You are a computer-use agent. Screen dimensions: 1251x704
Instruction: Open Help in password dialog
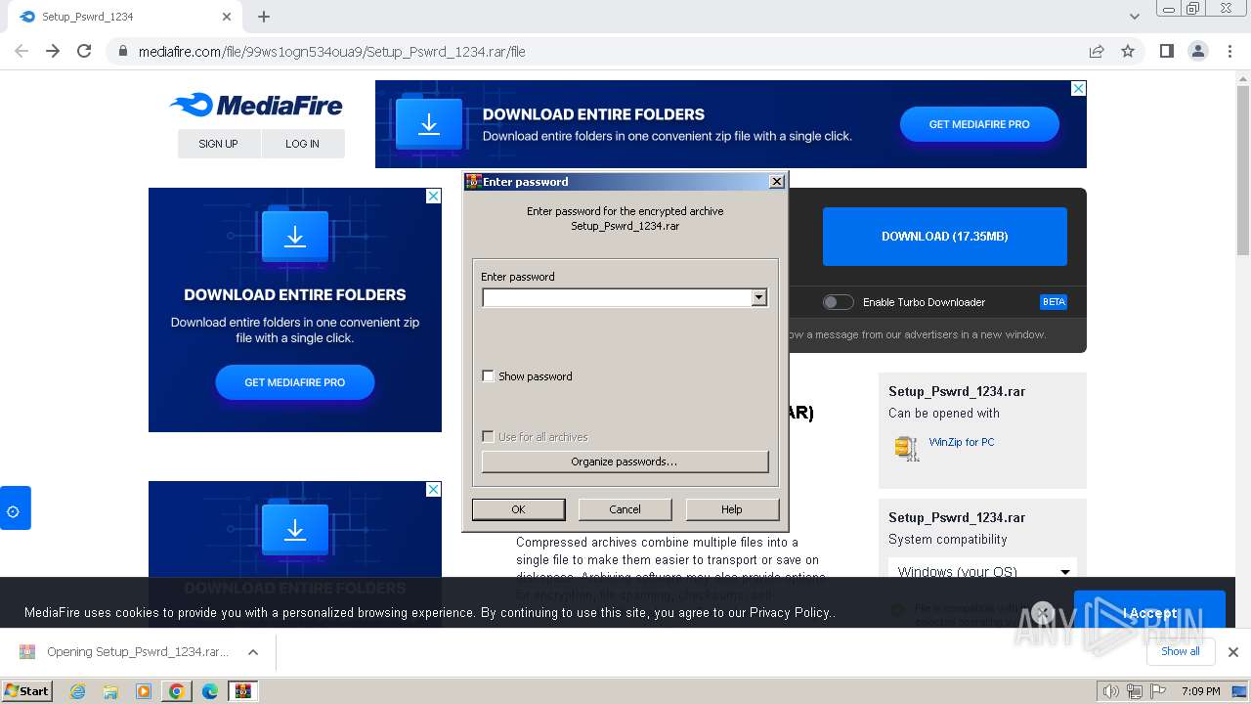tap(732, 509)
